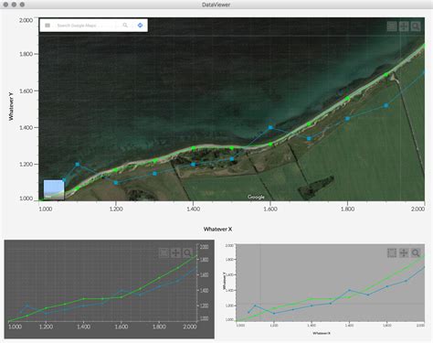Switch map layer via the corner thumbnail
The height and width of the screenshot is (343, 433).
(54, 189)
